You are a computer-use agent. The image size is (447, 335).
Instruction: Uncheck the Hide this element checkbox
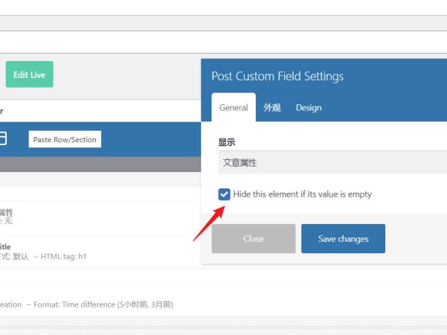[x=224, y=194]
